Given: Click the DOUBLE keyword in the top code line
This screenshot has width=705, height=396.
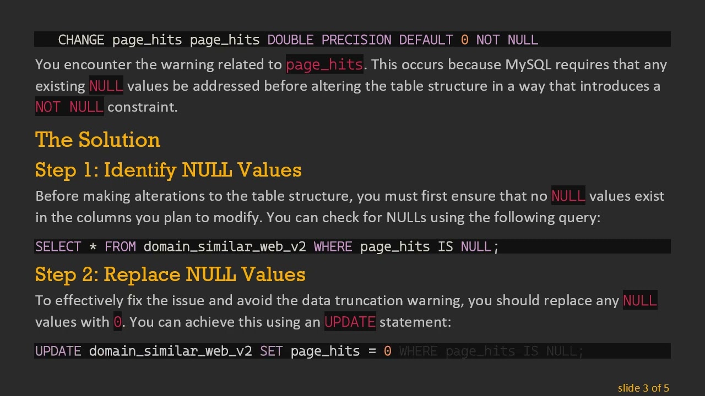Looking at the screenshot, I should click(x=290, y=40).
